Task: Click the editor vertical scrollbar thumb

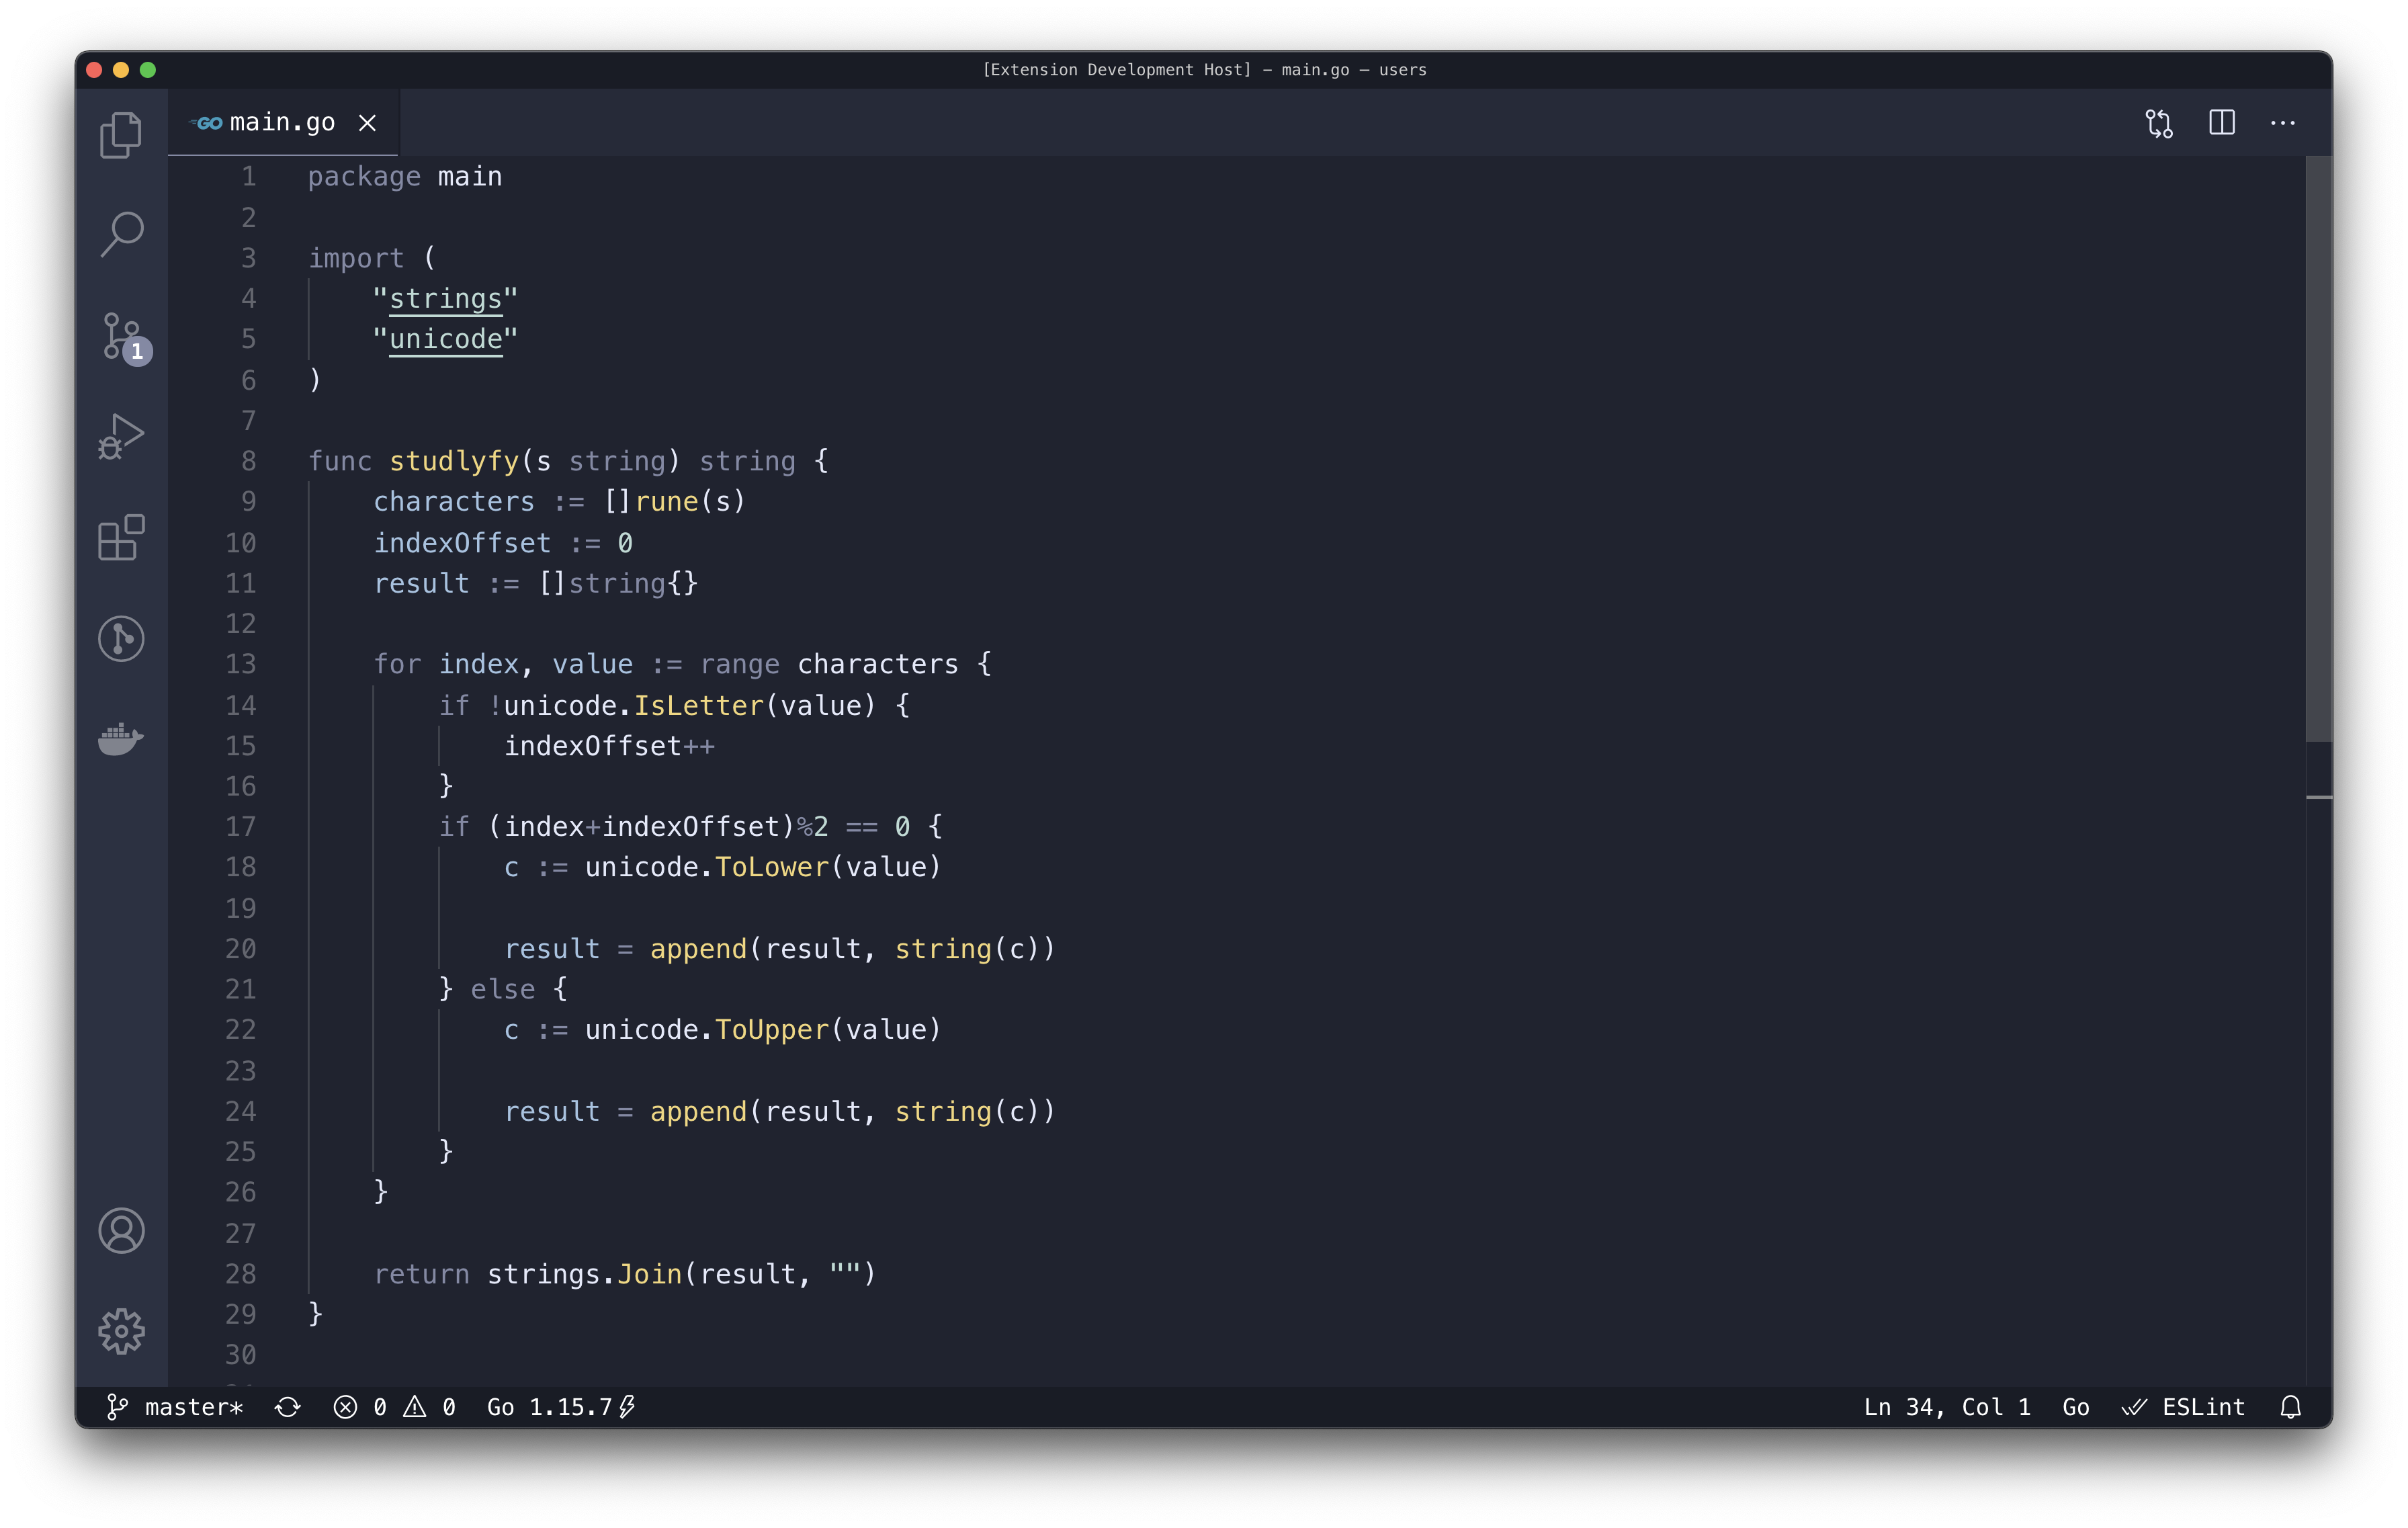Action: tap(2318, 450)
